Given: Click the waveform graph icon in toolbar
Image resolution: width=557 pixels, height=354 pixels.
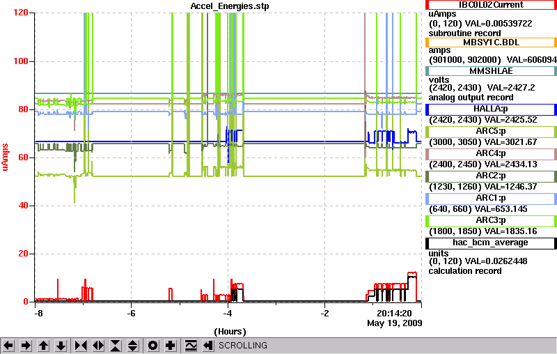Looking at the screenshot, I should click(191, 346).
